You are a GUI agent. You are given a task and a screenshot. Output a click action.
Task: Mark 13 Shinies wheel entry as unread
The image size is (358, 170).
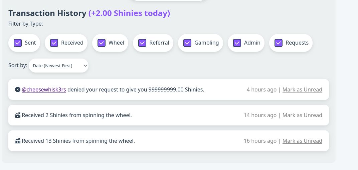click(302, 141)
